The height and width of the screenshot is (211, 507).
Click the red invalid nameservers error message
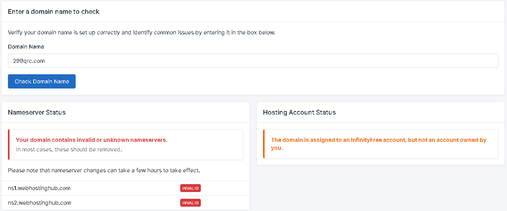tap(91, 140)
